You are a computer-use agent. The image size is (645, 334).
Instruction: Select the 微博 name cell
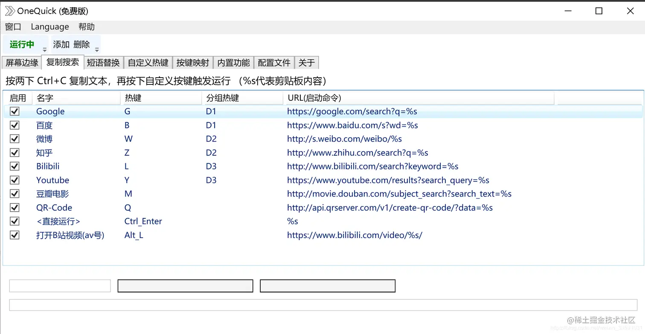point(44,139)
